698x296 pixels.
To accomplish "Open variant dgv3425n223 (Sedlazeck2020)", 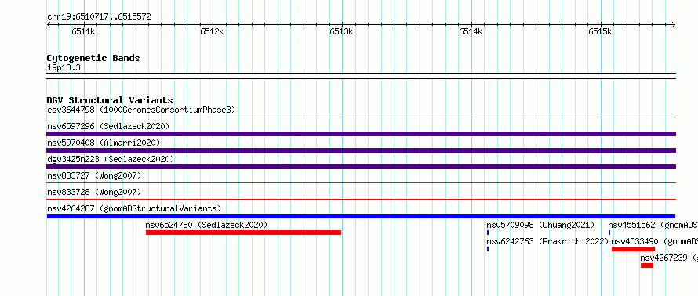I will point(111,159).
